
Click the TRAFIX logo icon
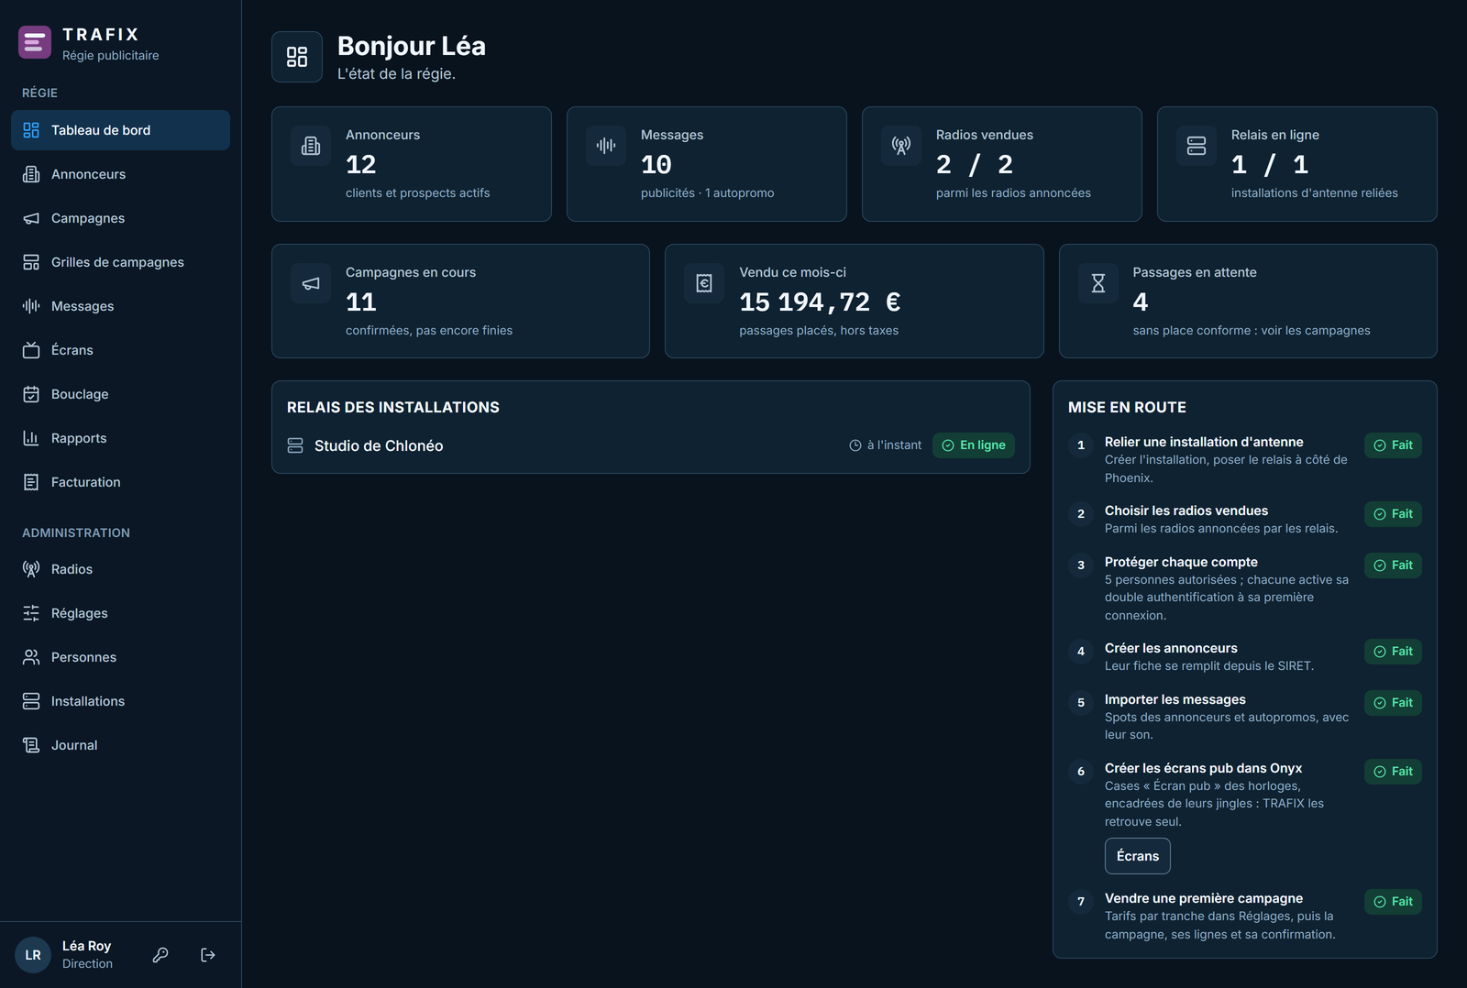[x=35, y=42]
